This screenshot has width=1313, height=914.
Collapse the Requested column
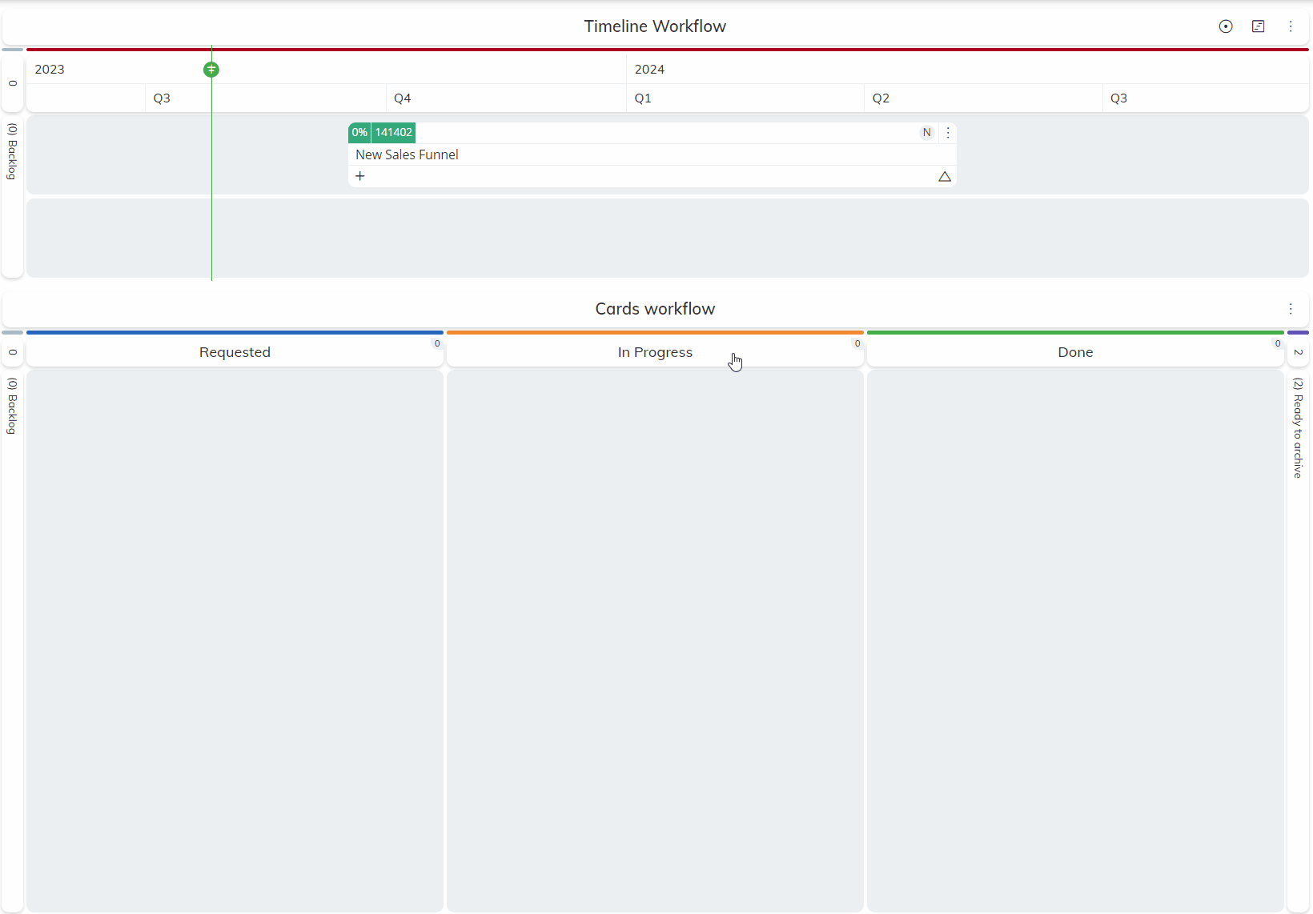[x=437, y=343]
